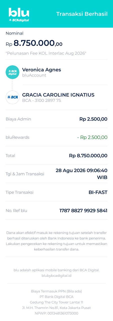Select the Transaksi Berhasil header text
The width and height of the screenshot is (113, 321).
point(82,14)
